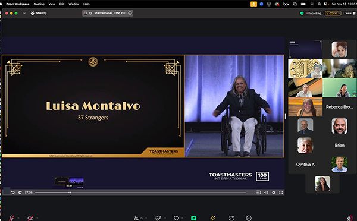Expand video options arrow beside camera
The height and width of the screenshot is (221, 357).
[x=37, y=218]
